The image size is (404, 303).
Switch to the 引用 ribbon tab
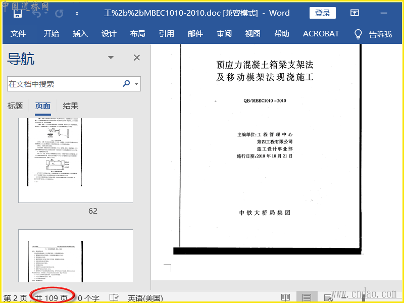coord(167,34)
